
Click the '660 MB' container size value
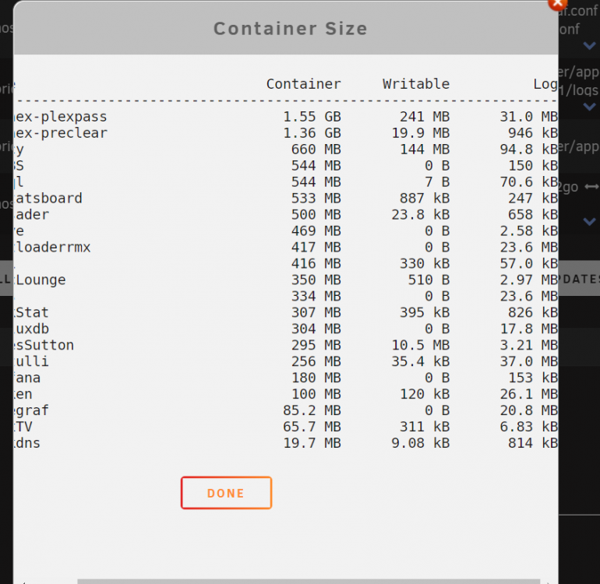tap(316, 150)
